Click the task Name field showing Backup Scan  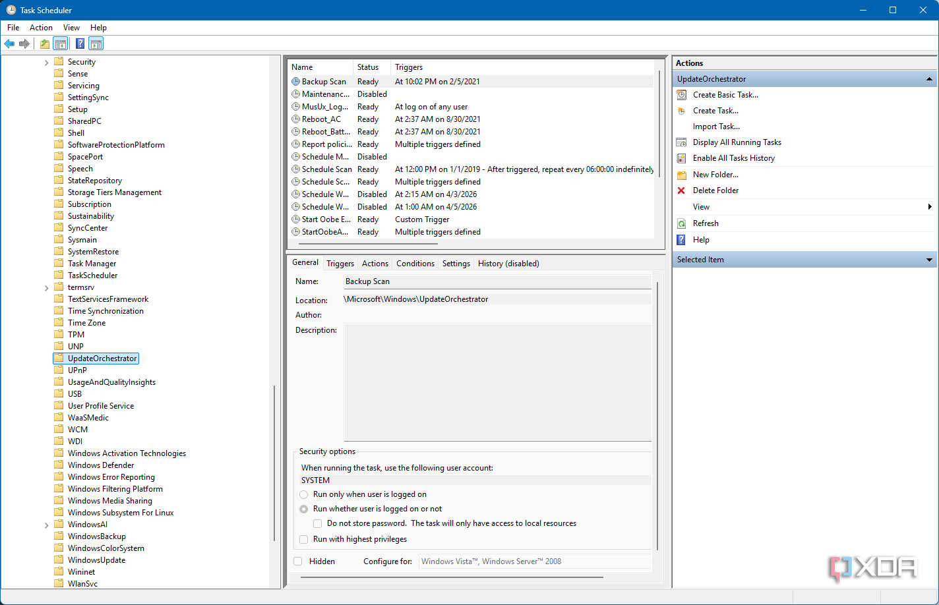tap(497, 281)
